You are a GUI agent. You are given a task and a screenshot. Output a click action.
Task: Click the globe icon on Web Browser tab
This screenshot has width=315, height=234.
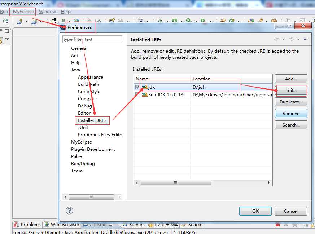tap(47, 224)
